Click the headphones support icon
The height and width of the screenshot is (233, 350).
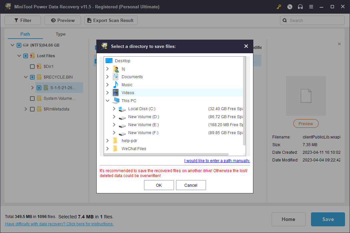(x=300, y=7)
